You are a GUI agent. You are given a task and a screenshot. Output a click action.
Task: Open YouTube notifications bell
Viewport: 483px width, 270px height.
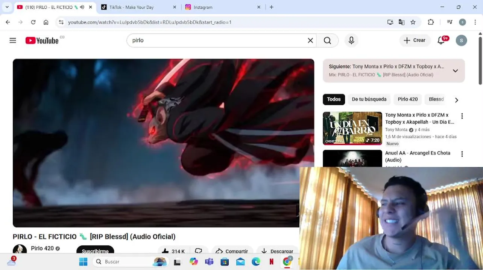[x=441, y=40]
